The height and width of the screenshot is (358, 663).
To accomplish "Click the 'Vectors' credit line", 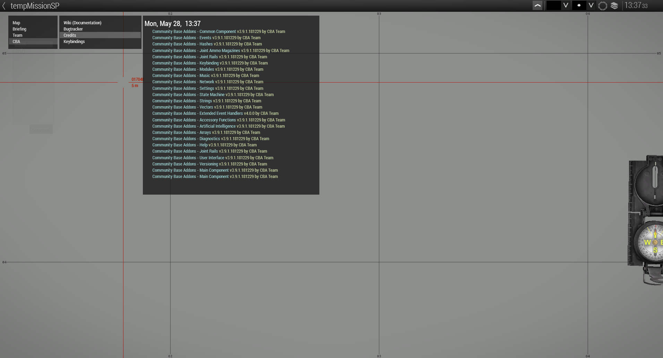I will click(207, 107).
